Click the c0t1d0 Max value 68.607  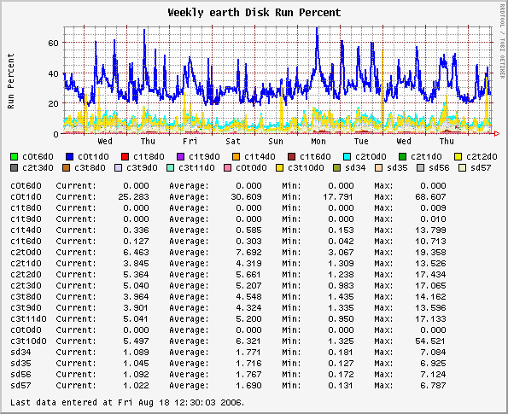(x=430, y=197)
